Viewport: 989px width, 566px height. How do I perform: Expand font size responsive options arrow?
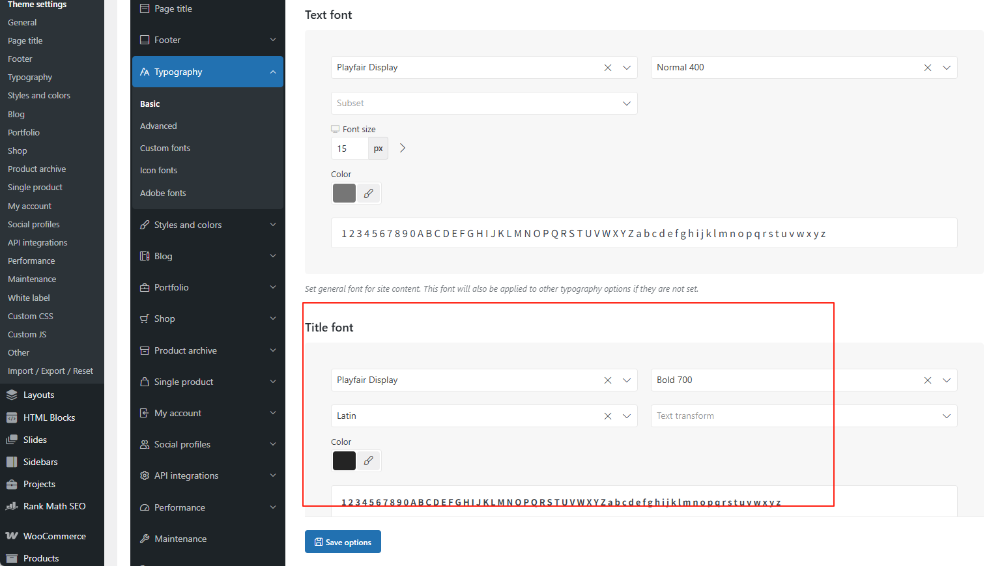[403, 149]
